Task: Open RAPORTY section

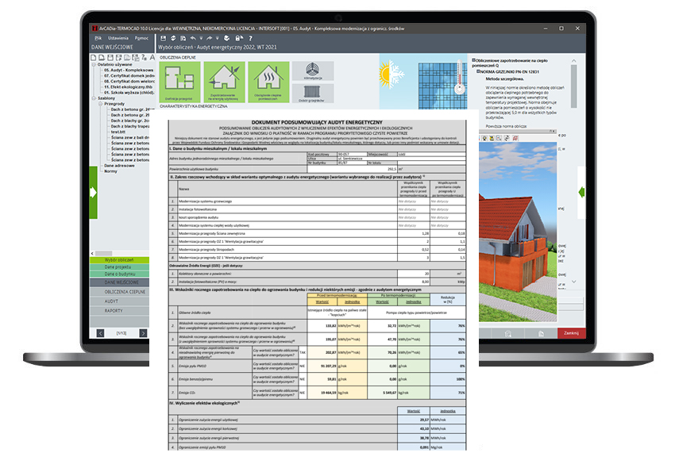Action: pyautogui.click(x=119, y=311)
